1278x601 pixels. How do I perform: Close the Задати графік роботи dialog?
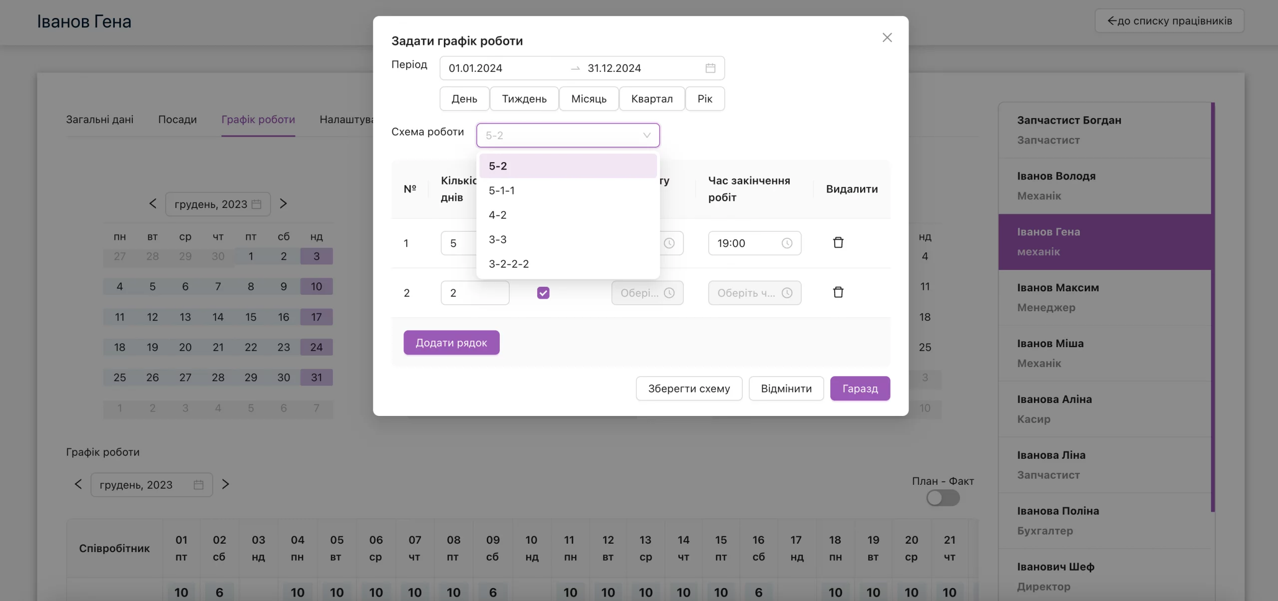(x=887, y=37)
